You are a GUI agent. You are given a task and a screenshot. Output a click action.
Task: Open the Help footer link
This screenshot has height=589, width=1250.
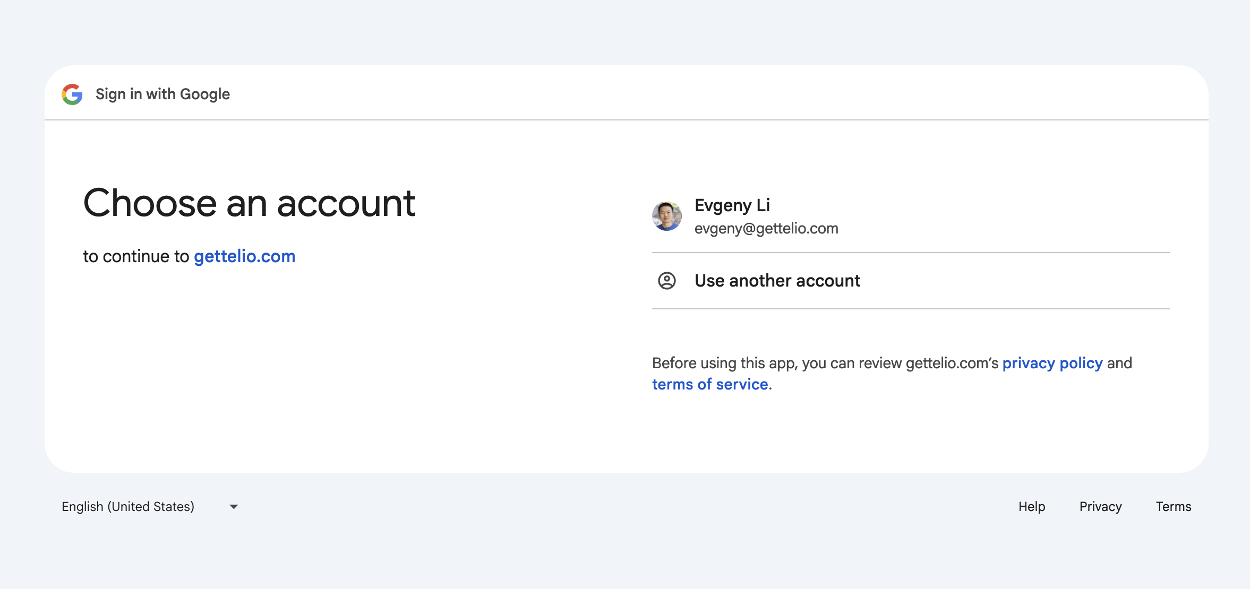(x=1031, y=507)
